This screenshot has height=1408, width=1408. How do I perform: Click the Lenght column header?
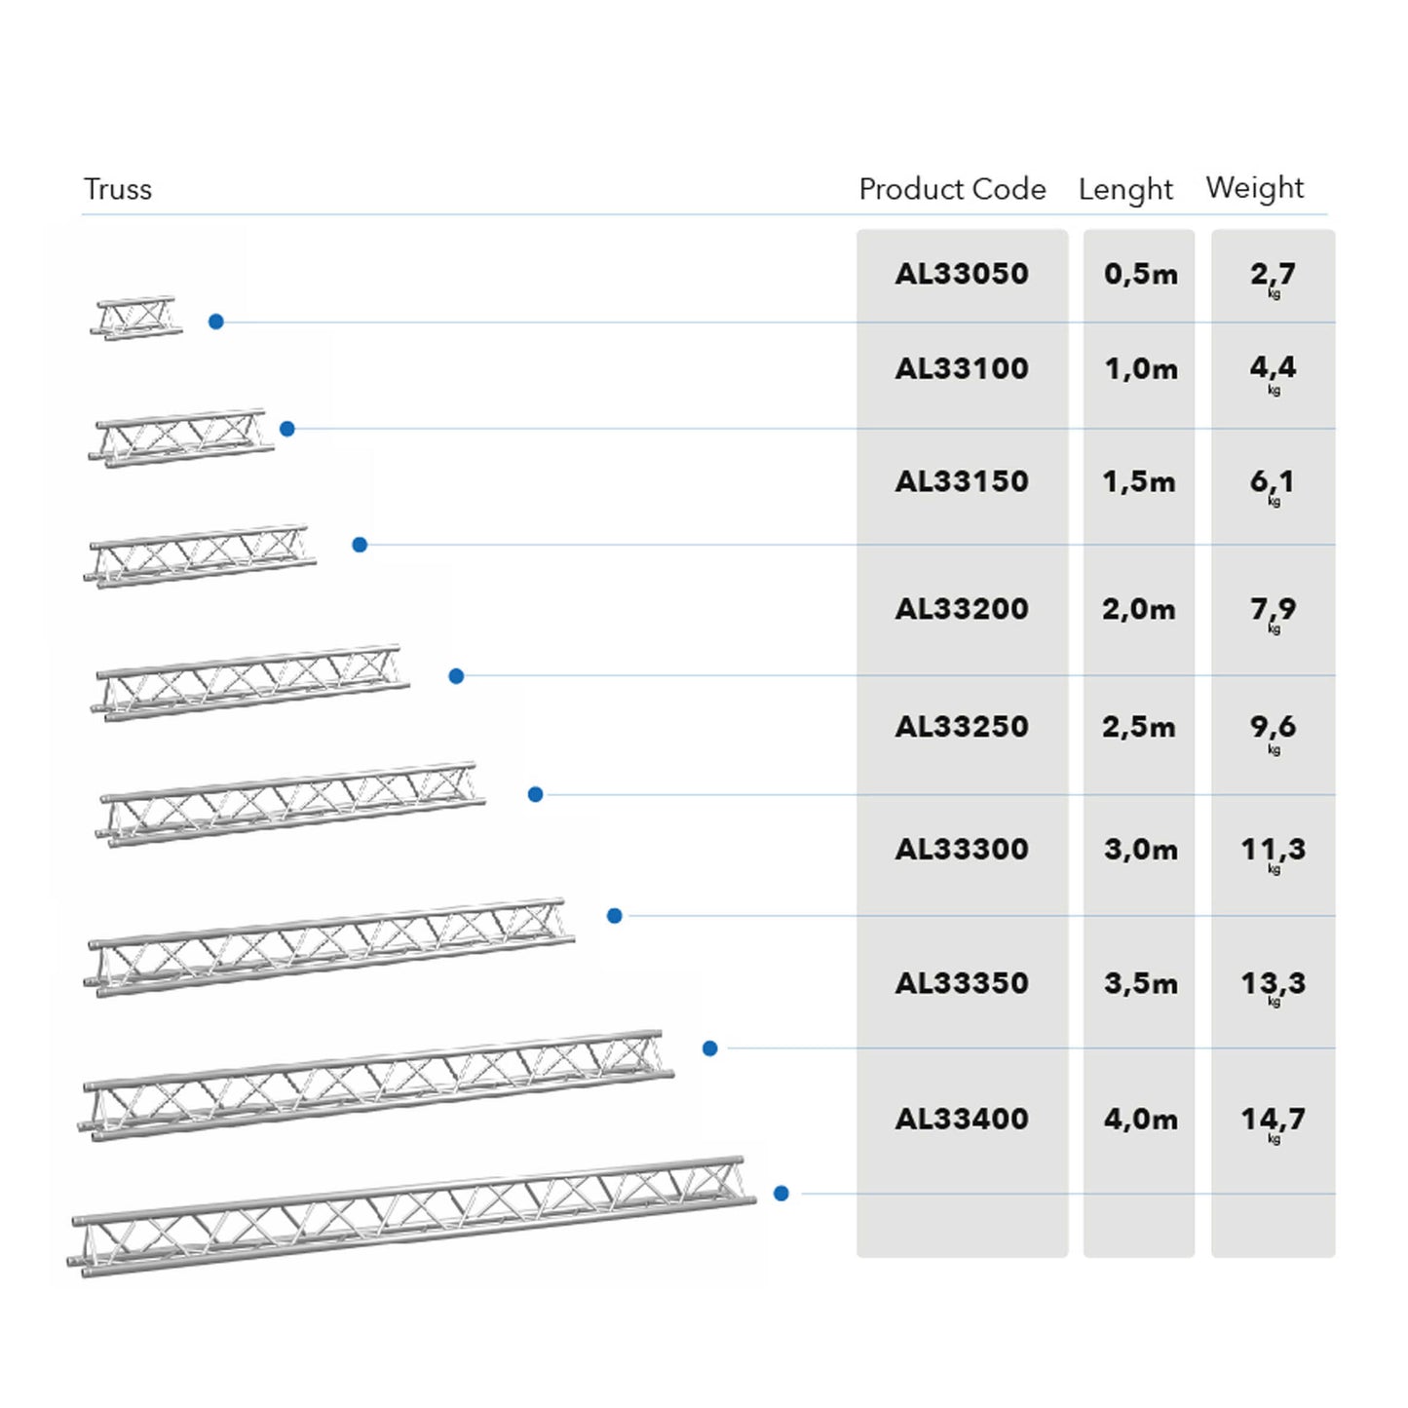pyautogui.click(x=1125, y=189)
